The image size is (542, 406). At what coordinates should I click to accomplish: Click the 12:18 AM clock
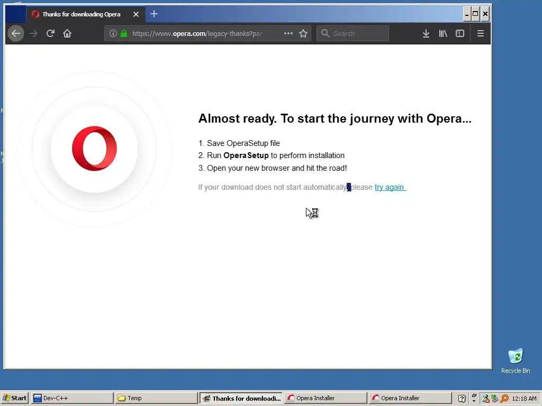click(524, 399)
